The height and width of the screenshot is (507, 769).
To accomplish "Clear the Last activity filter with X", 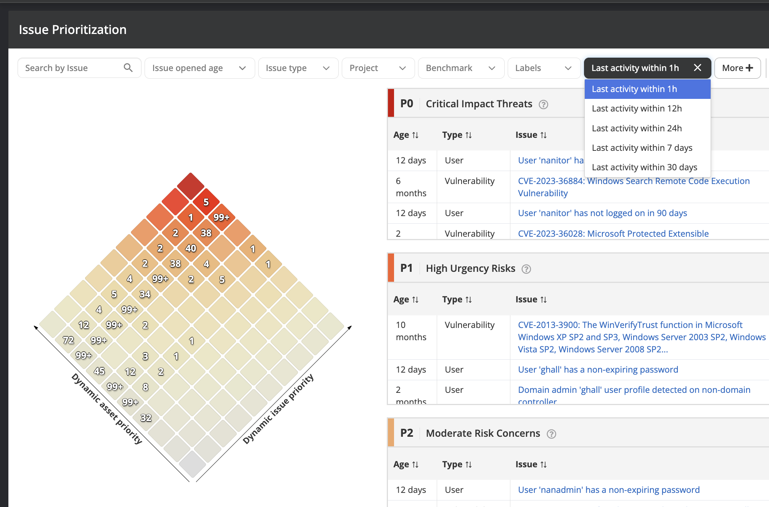I will pos(697,68).
